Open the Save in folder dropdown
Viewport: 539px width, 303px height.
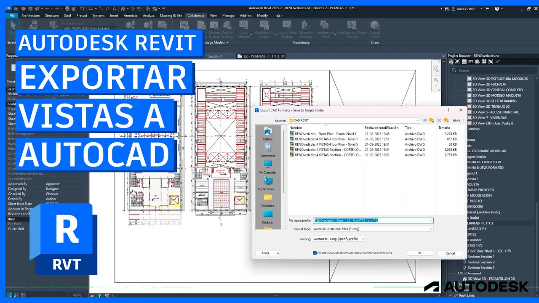[x=417, y=120]
